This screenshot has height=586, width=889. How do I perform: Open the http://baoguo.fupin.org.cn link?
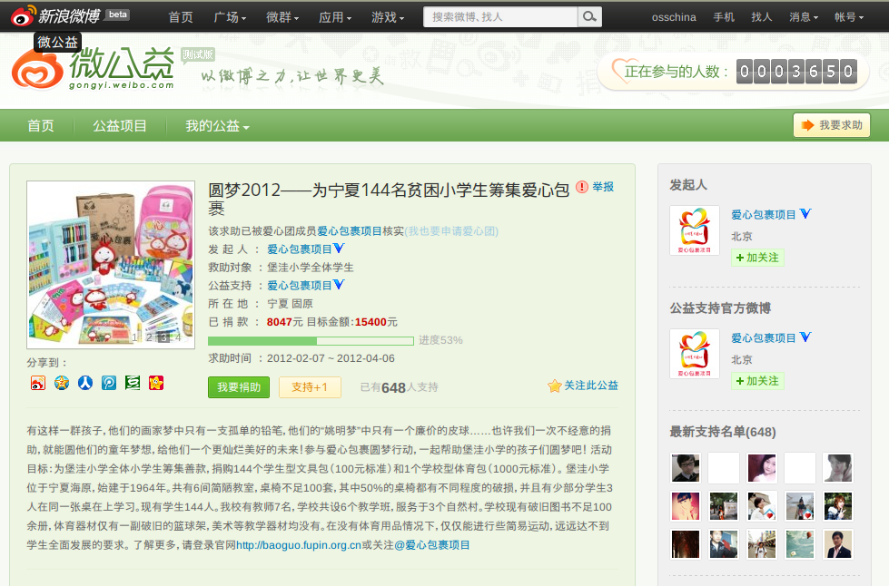tap(299, 545)
